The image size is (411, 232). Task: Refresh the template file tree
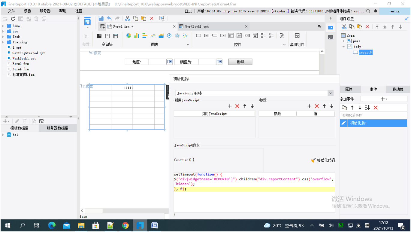[13, 19]
